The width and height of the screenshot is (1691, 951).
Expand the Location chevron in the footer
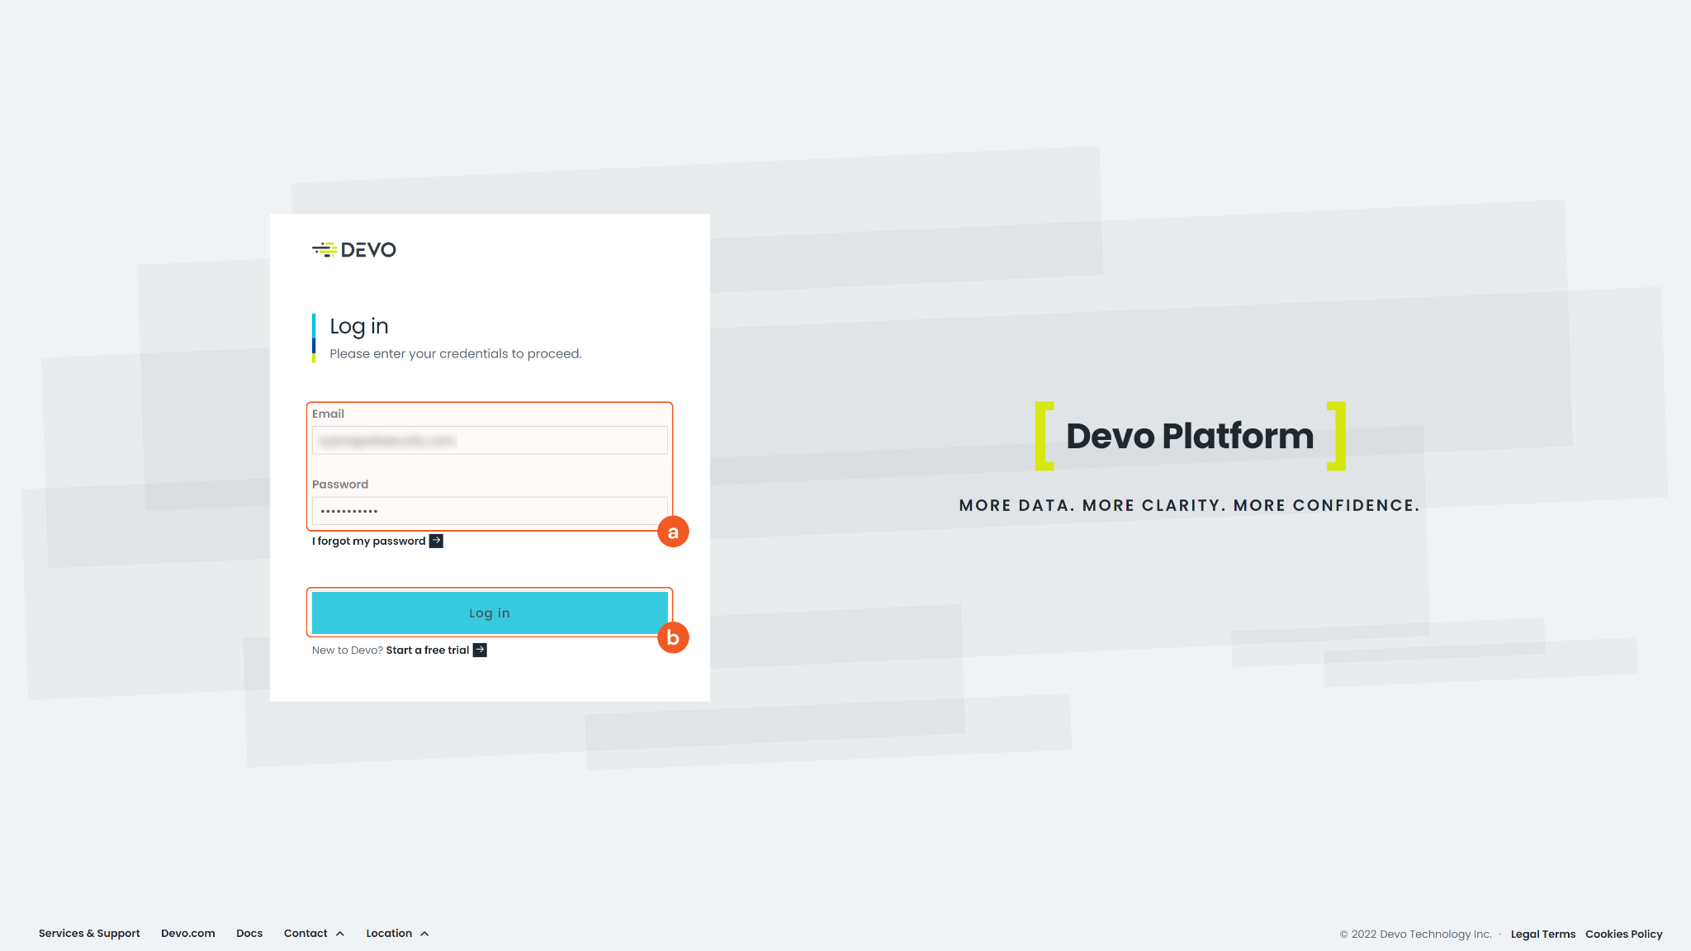(425, 933)
